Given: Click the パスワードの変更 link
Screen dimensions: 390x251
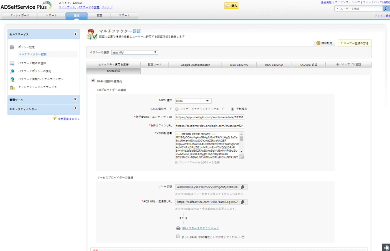Looking at the screenshot, I should tap(88, 7).
